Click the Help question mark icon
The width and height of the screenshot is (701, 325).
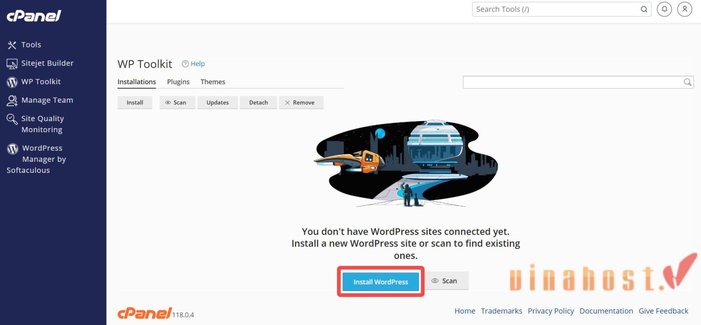coord(185,64)
